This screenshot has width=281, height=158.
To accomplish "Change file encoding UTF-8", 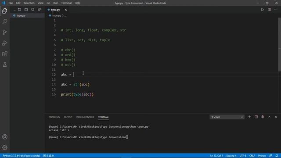I will (243, 156).
